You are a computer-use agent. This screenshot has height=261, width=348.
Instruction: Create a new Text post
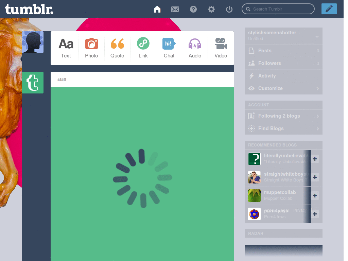coord(66,48)
